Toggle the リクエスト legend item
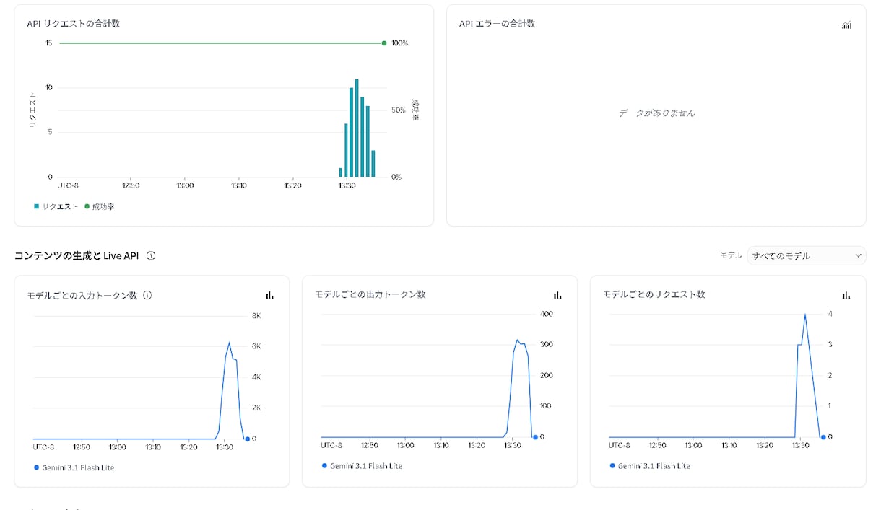This screenshot has width=881, height=510. coord(56,206)
